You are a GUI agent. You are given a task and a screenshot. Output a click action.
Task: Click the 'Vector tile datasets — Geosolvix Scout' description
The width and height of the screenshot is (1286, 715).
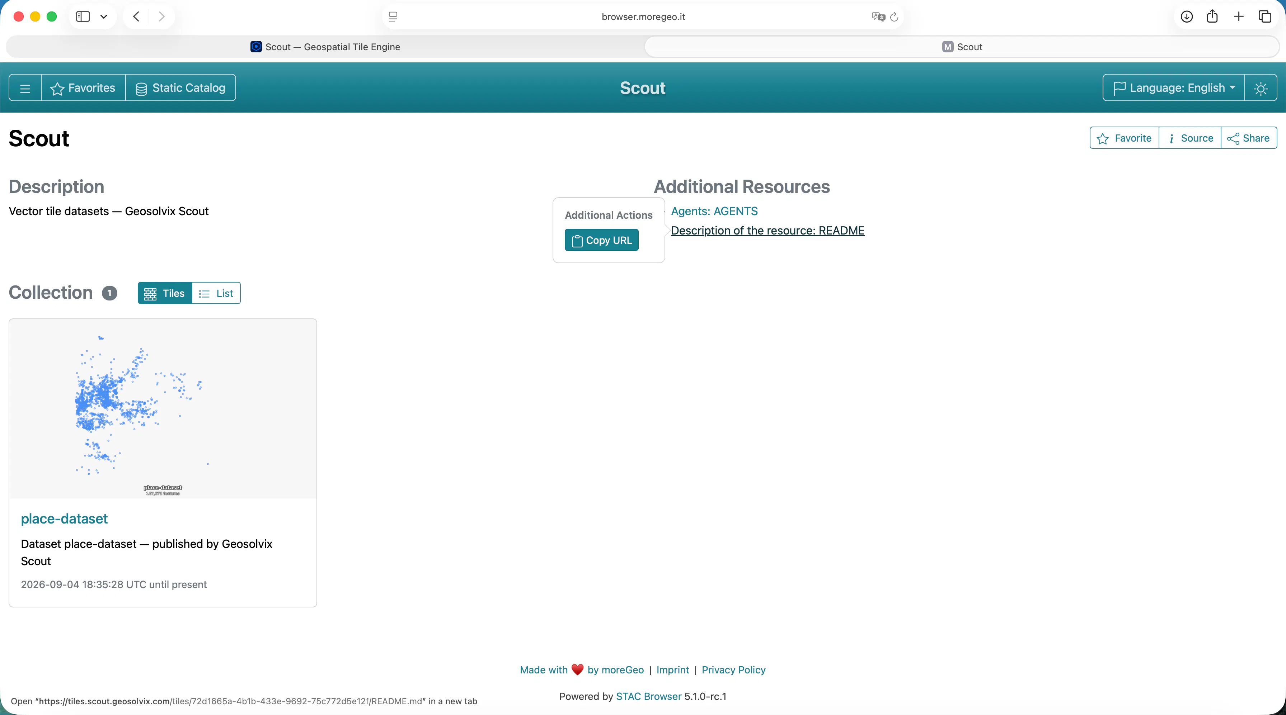coord(108,211)
